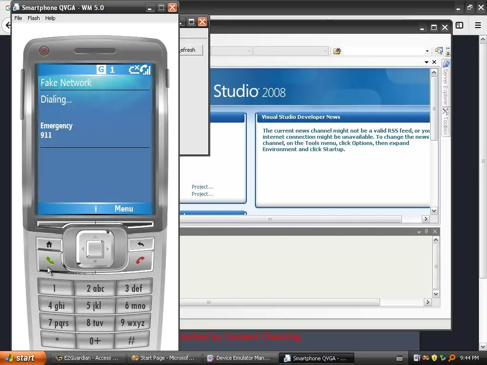This screenshot has width=487, height=365.
Task: Click the center select button of the D-pad
Action: [x=95, y=249]
